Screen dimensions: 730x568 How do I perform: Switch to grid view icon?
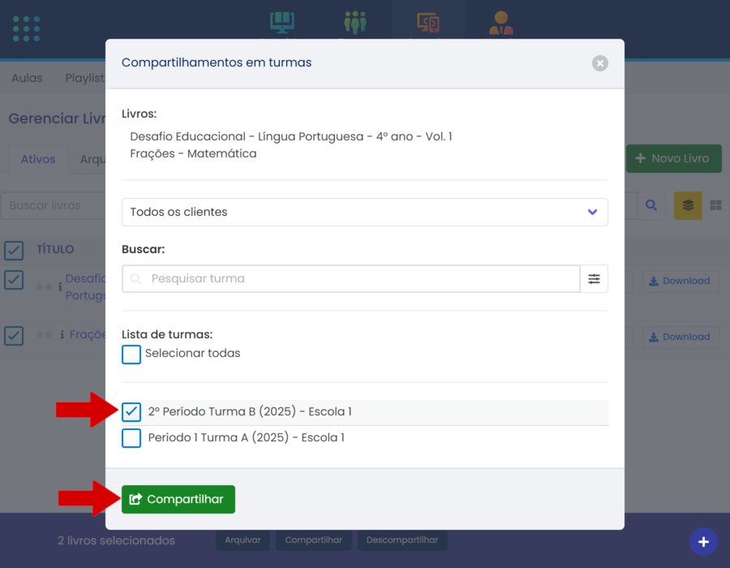715,205
